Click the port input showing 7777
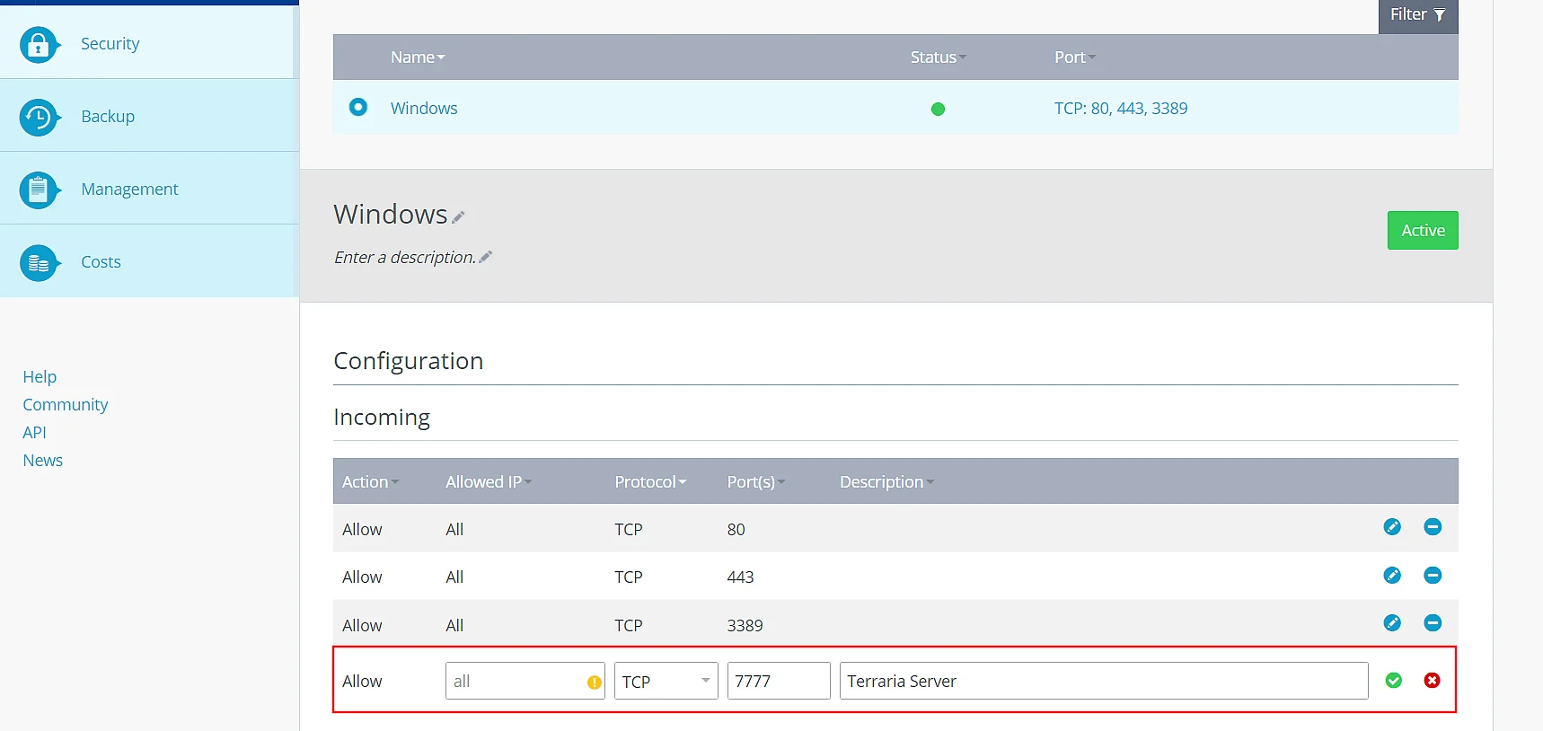The image size is (1543, 731). click(x=779, y=681)
